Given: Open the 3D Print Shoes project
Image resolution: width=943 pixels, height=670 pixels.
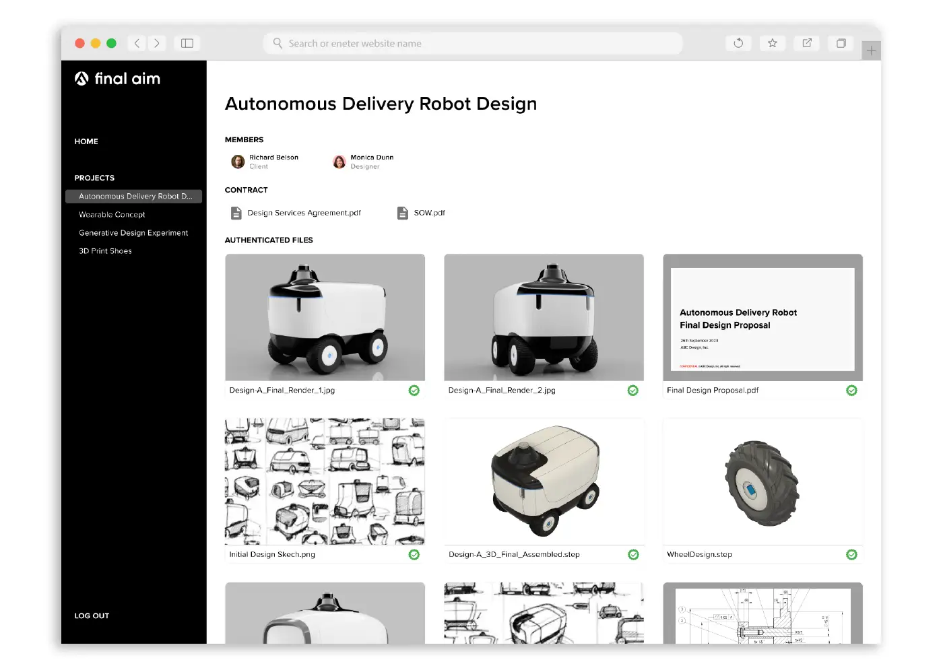Looking at the screenshot, I should coord(105,251).
